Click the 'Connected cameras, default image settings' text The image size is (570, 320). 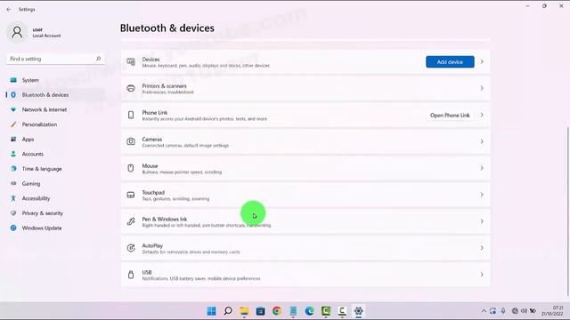(x=185, y=146)
